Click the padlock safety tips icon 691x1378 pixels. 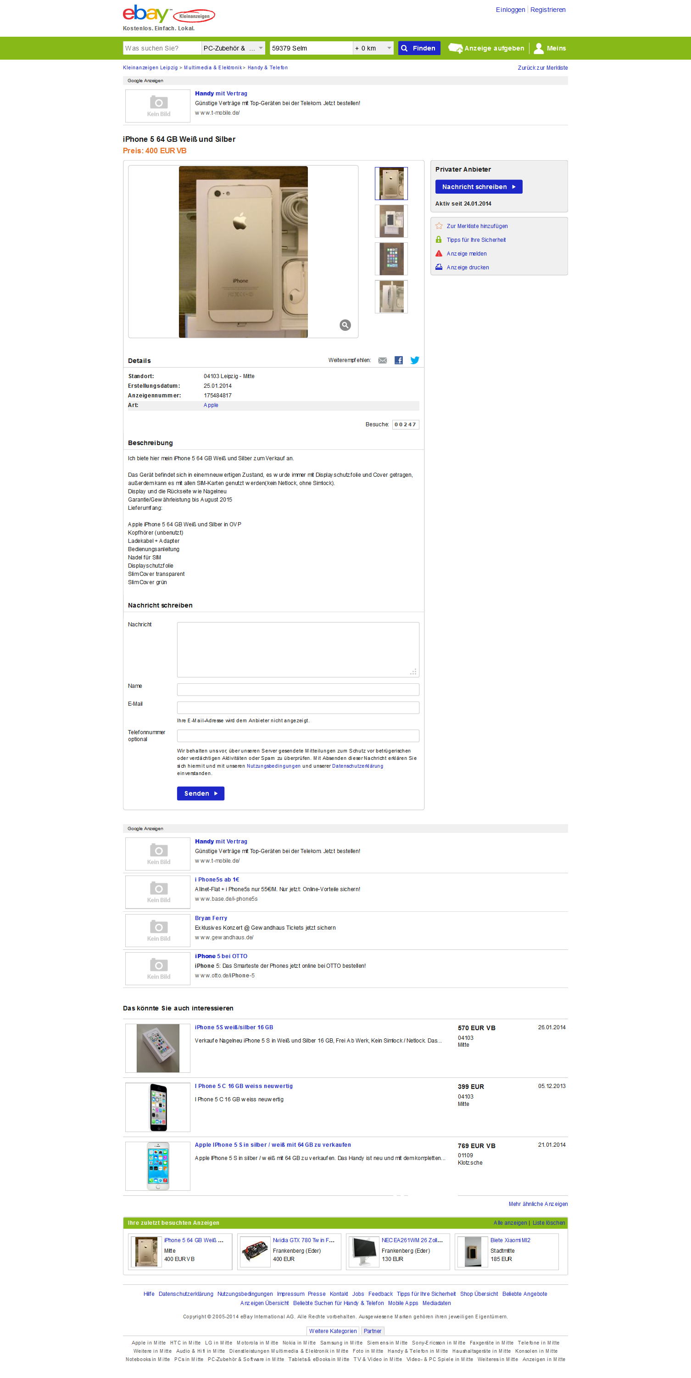pos(439,240)
